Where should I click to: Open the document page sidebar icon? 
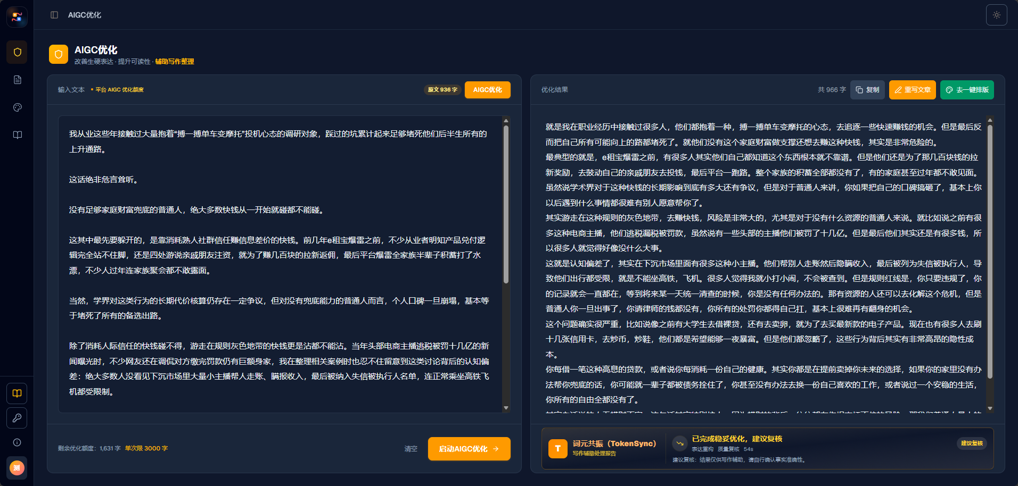[x=17, y=80]
